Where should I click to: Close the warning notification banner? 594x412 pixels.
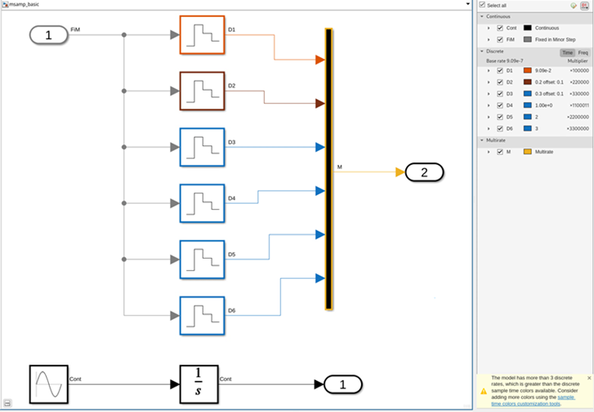coord(589,379)
